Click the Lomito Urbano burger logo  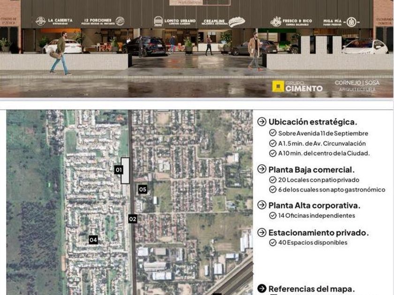point(158,22)
